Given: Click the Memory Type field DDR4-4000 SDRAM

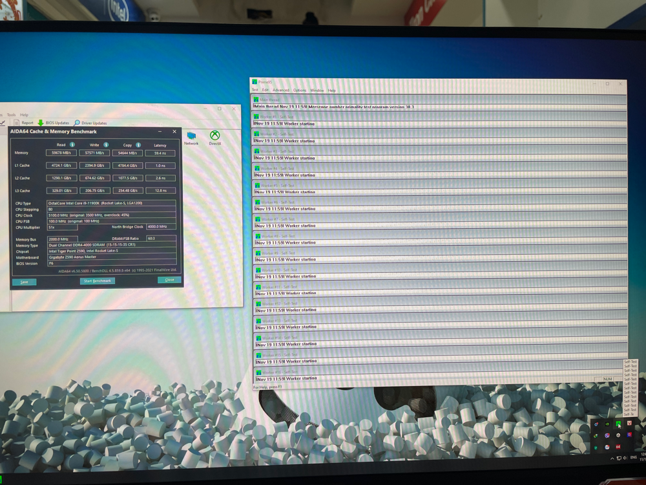Looking at the screenshot, I should pos(112,245).
